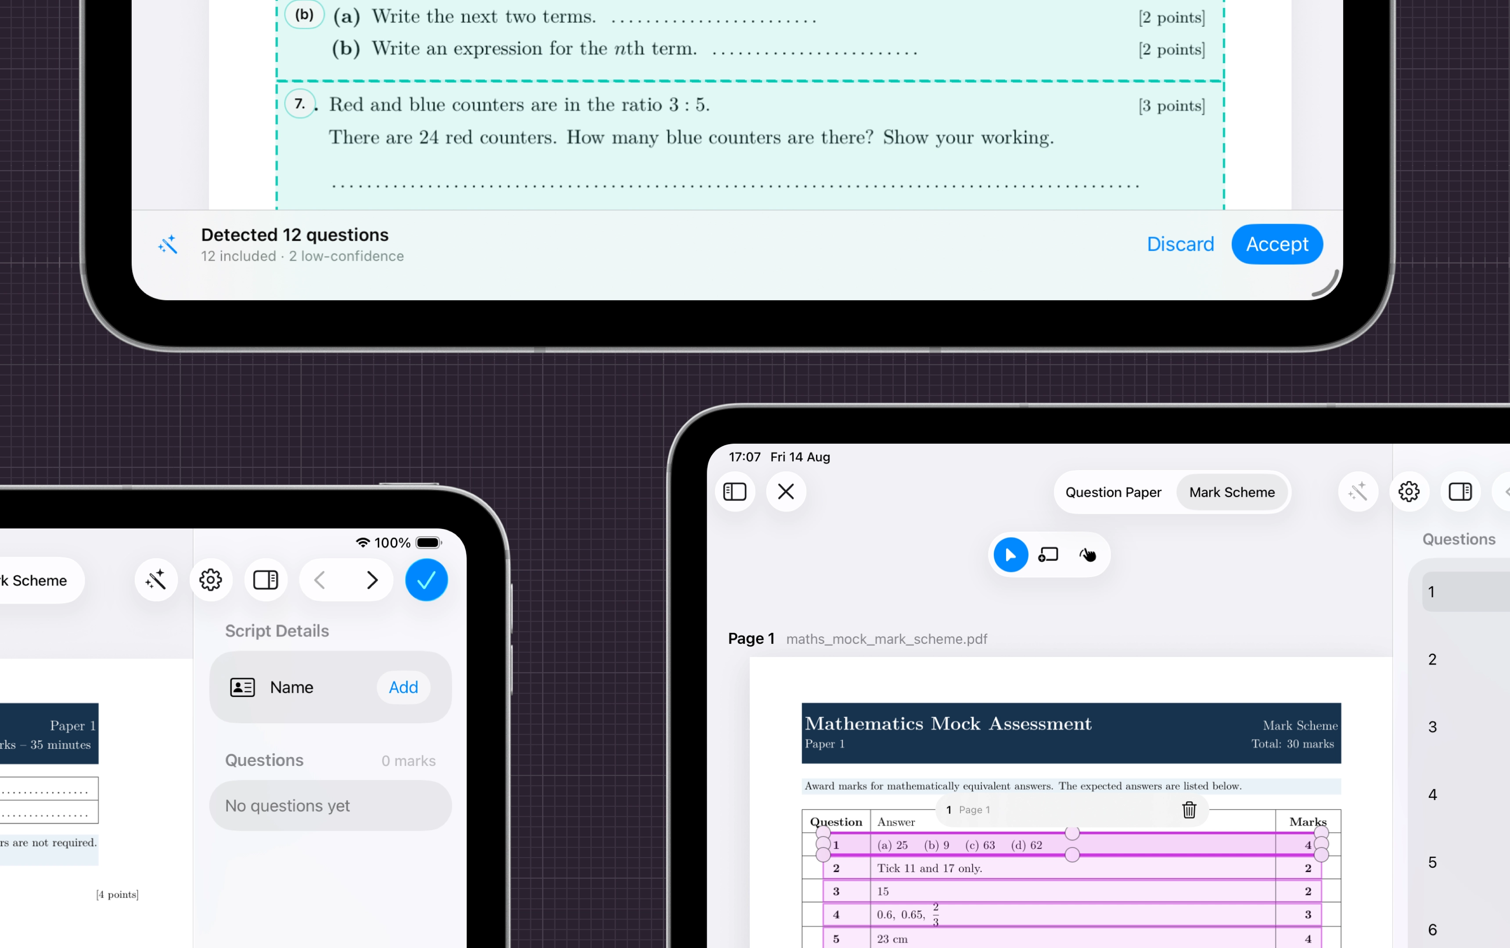Switch to the Mark Scheme tab
The height and width of the screenshot is (948, 1510).
point(1232,492)
